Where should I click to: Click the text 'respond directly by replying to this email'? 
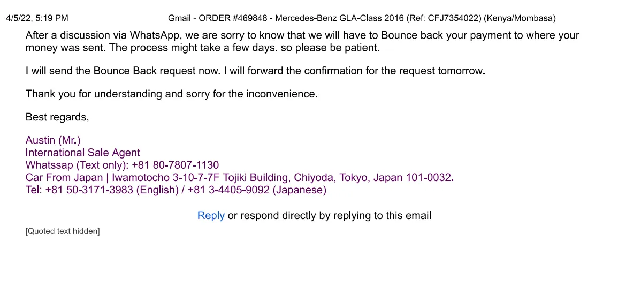point(335,215)
